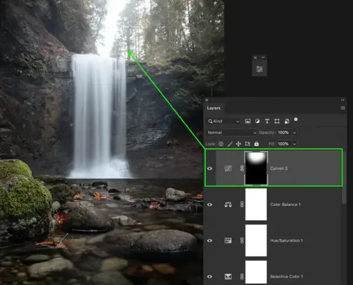353x285 pixels.
Task: Filter layers by pixel layer icon
Action: [x=248, y=121]
